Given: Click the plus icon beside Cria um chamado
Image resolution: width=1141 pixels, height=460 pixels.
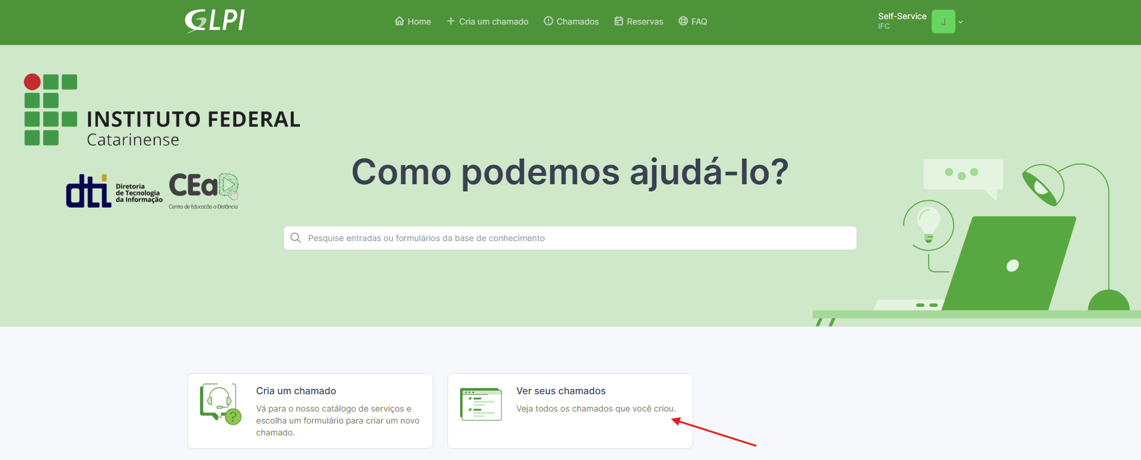Looking at the screenshot, I should coord(451,21).
